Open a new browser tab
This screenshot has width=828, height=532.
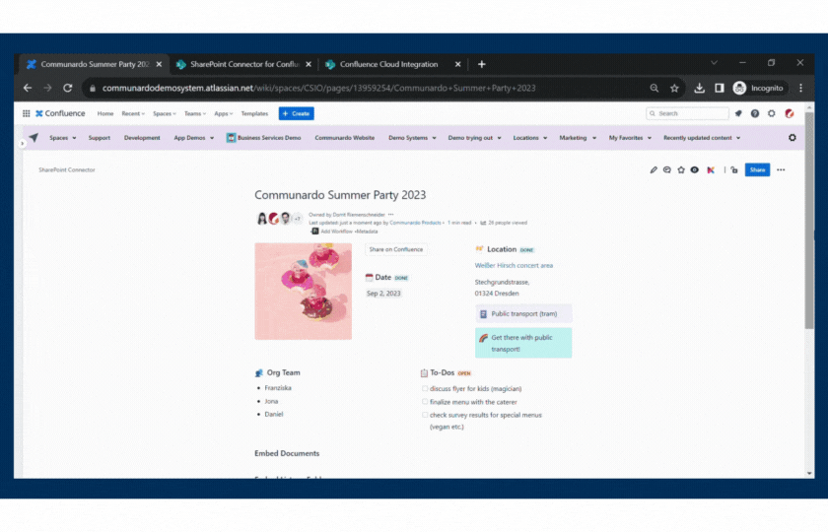coord(482,64)
